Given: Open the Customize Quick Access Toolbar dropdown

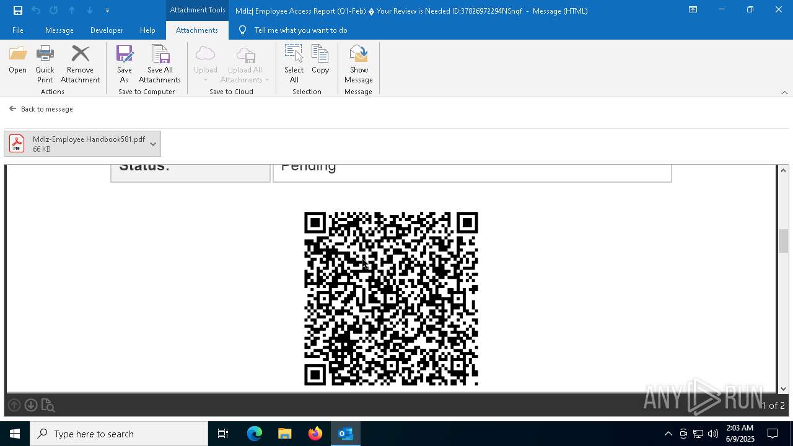Looking at the screenshot, I should (107, 11).
